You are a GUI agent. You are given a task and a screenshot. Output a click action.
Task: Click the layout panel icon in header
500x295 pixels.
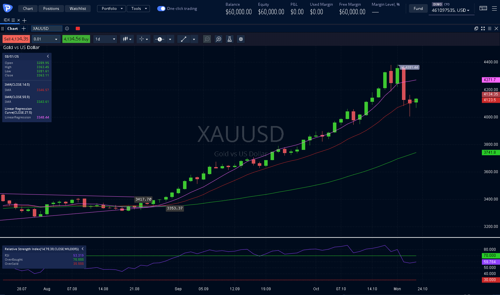[x=483, y=9]
